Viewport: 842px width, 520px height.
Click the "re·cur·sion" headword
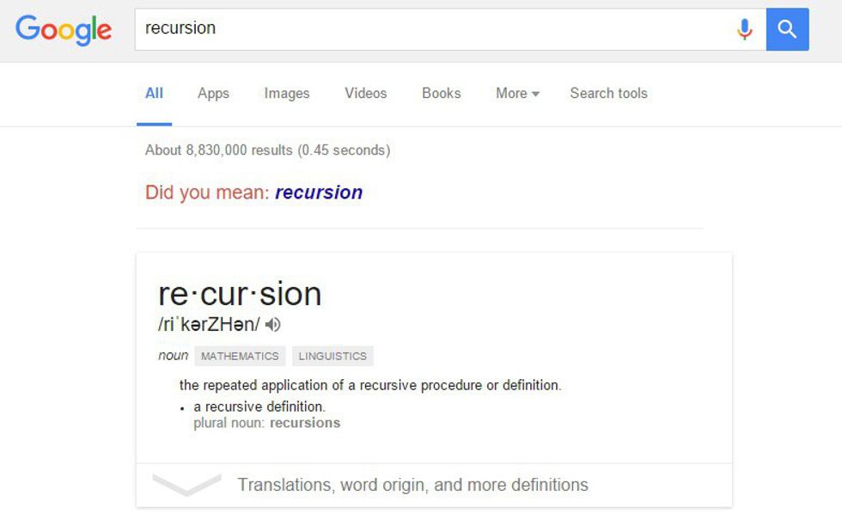point(240,294)
